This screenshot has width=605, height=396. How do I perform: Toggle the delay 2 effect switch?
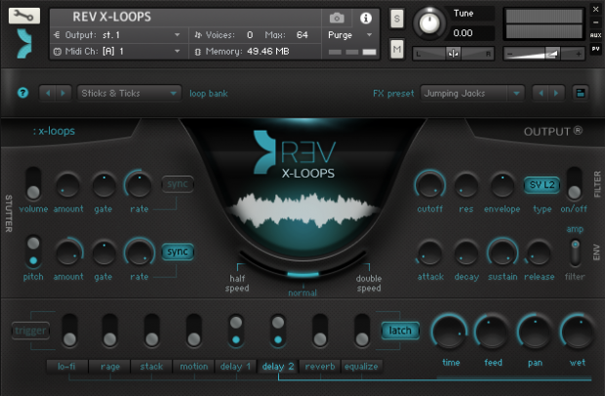[278, 331]
